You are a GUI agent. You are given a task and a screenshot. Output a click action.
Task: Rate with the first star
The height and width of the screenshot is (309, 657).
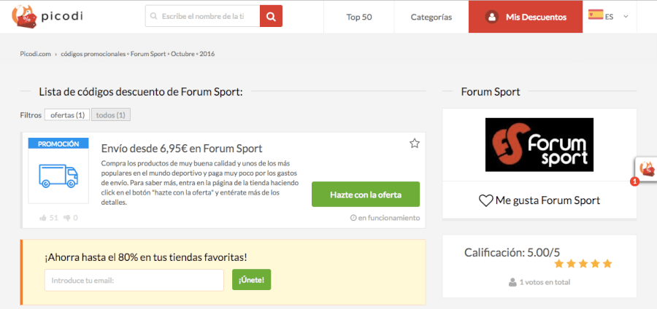[559, 264]
